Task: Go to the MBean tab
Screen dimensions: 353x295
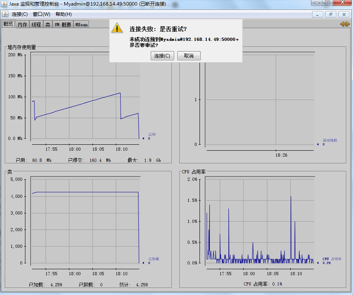Action: click(x=81, y=25)
